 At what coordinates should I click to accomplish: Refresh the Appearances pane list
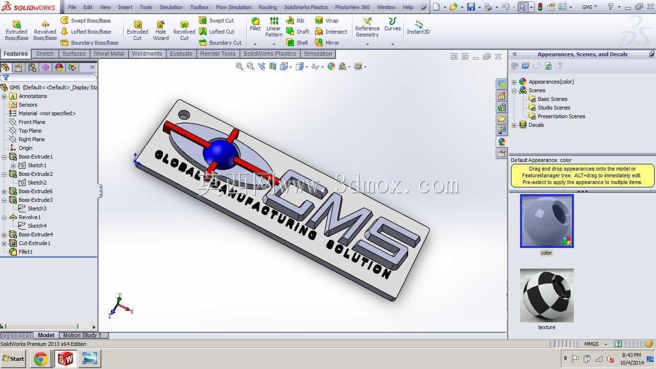pyautogui.click(x=548, y=66)
